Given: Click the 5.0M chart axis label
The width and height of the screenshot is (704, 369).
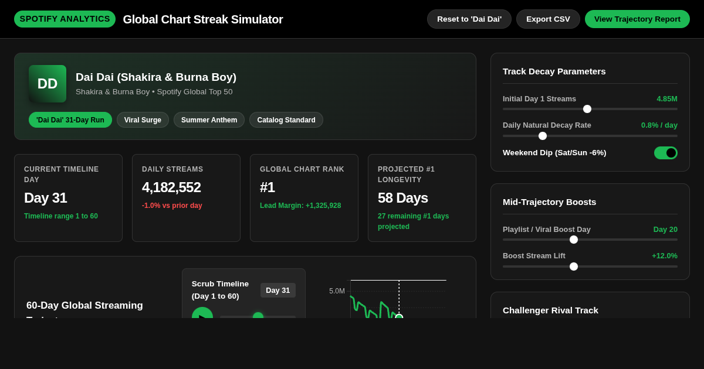Looking at the screenshot, I should click(337, 291).
